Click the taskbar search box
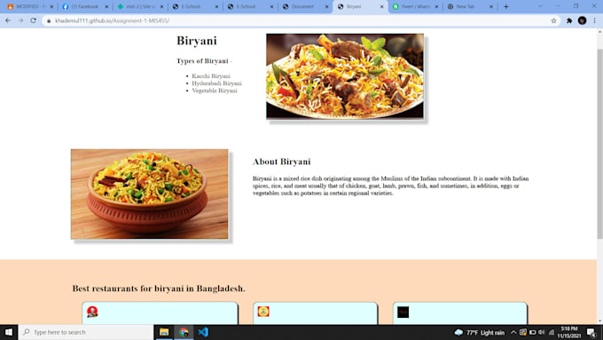 86,332
